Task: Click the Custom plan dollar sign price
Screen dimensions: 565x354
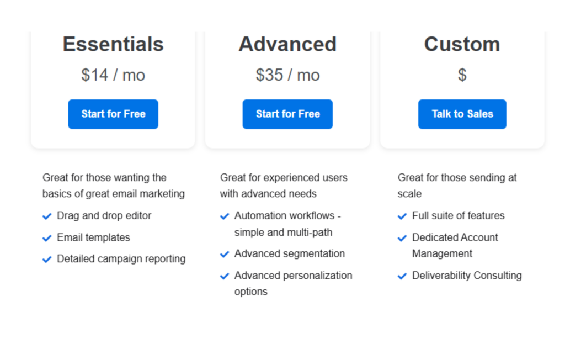Action: [x=462, y=75]
